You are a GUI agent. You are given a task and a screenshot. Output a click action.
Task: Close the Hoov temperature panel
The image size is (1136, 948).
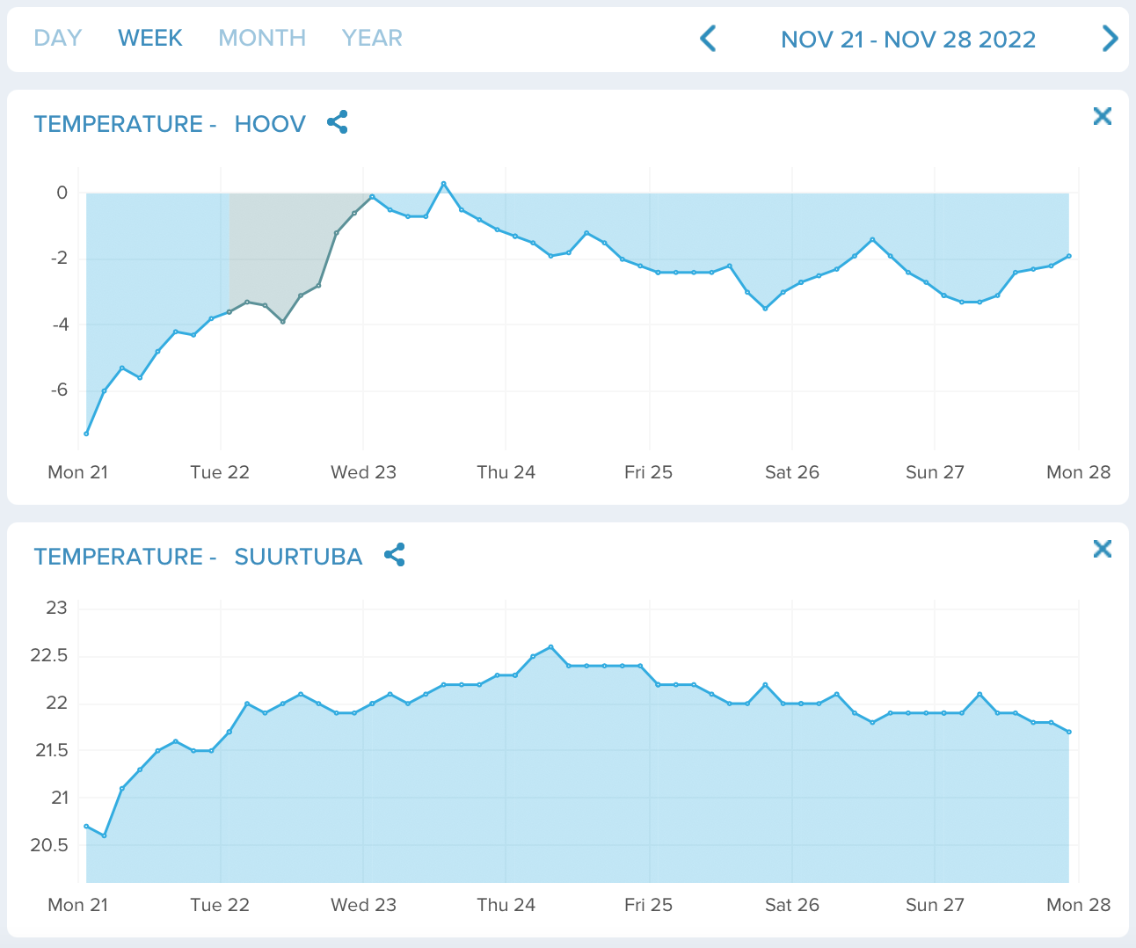click(1103, 116)
